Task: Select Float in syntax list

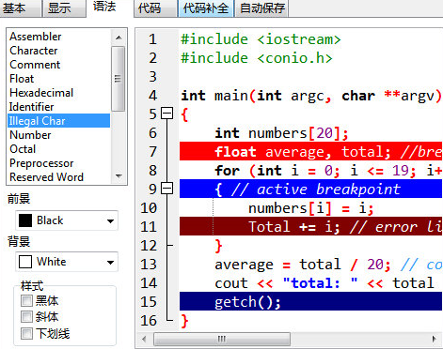Action: pos(59,79)
